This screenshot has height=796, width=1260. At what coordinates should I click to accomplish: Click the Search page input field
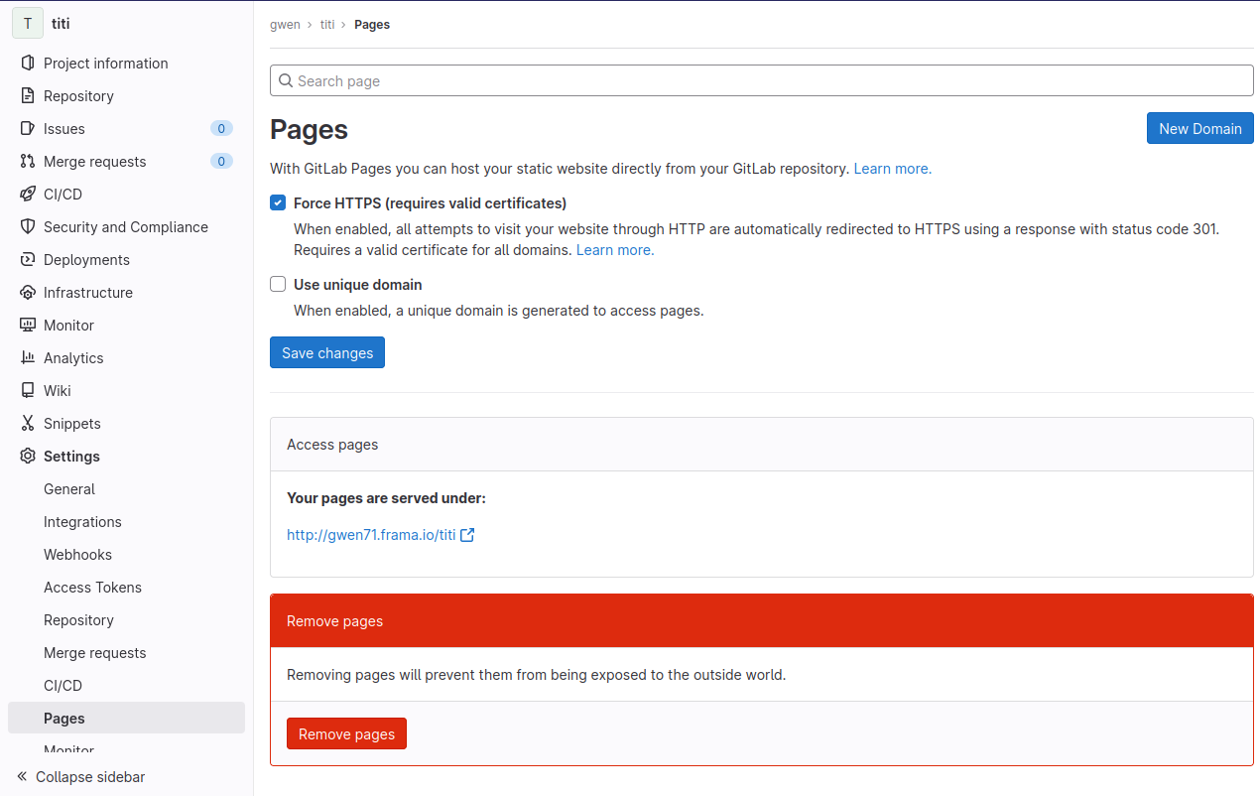pyautogui.click(x=761, y=81)
